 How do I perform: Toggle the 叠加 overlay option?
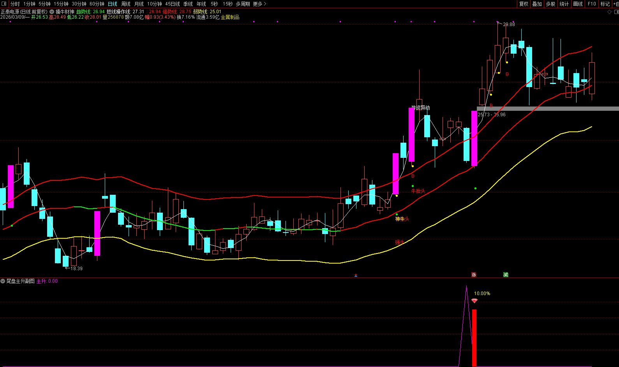537,4
